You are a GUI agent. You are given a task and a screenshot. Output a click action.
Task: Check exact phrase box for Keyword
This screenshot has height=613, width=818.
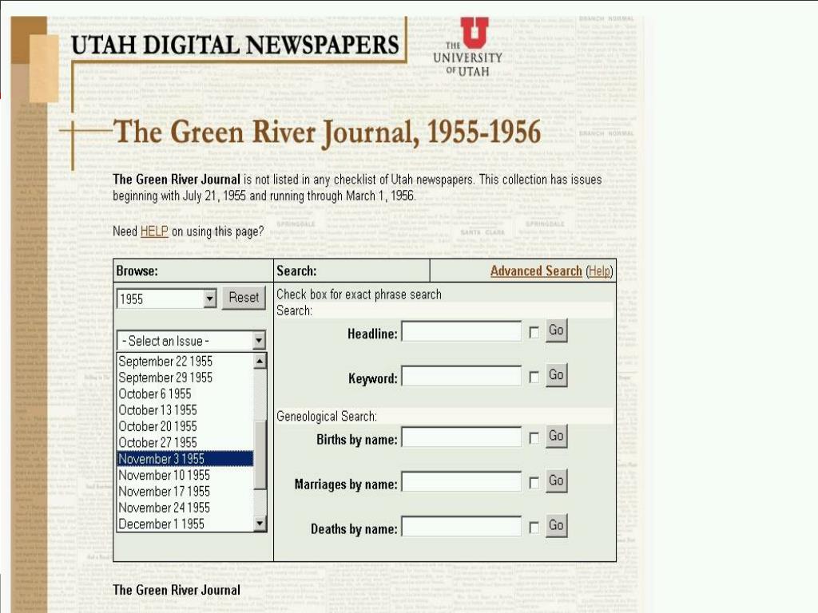click(534, 378)
